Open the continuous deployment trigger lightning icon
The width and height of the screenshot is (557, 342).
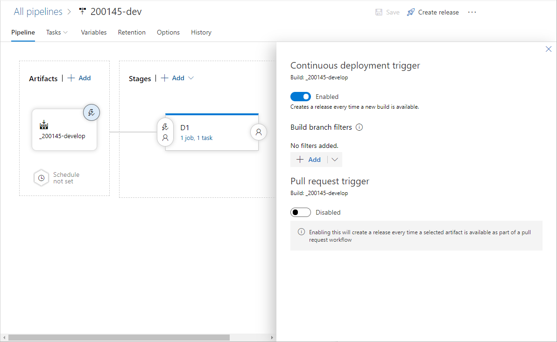click(x=92, y=112)
